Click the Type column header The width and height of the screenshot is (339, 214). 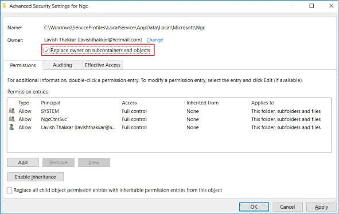pyautogui.click(x=24, y=103)
